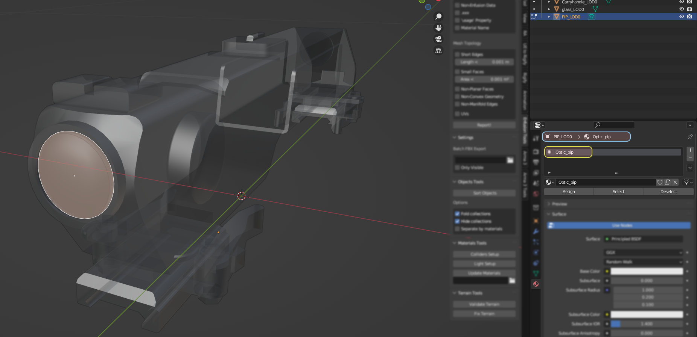Toggle glass_LOD0 eye visibility icon
The image size is (697, 337).
[x=682, y=9]
